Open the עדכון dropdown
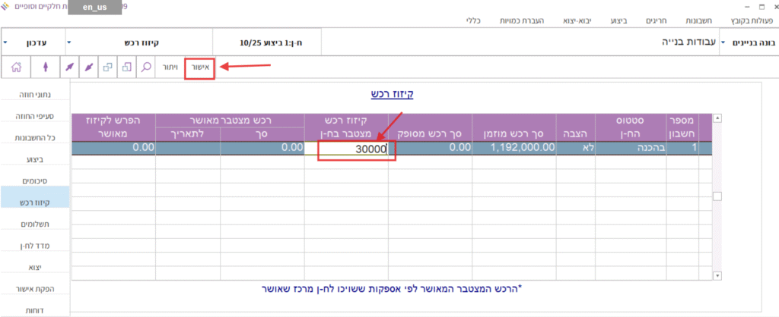 tap(7, 42)
